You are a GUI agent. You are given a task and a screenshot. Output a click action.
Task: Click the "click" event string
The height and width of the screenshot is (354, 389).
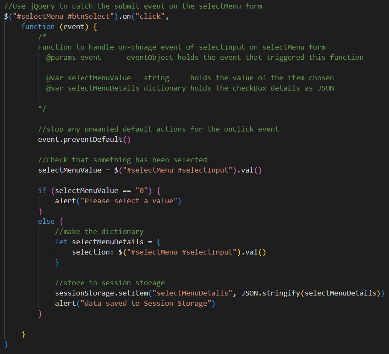pos(150,17)
